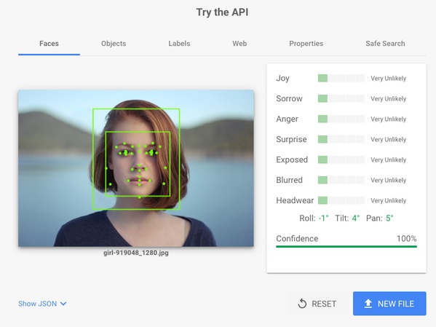Click the analyzed face photo thumbnail
Image resolution: width=436 pixels, height=327 pixels.
[x=136, y=168]
